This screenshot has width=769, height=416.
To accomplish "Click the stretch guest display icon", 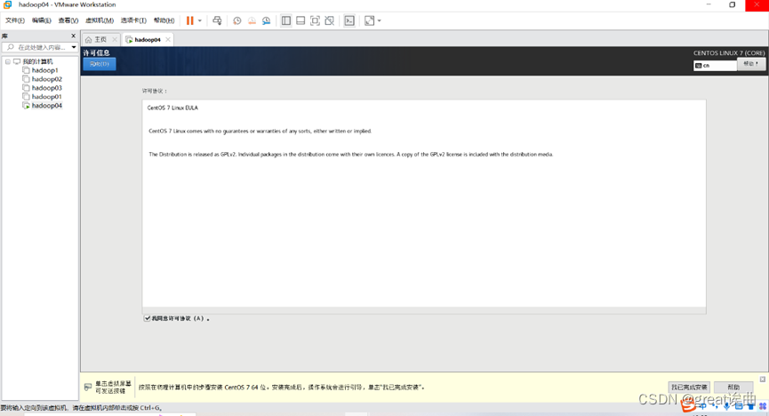I will coord(369,20).
